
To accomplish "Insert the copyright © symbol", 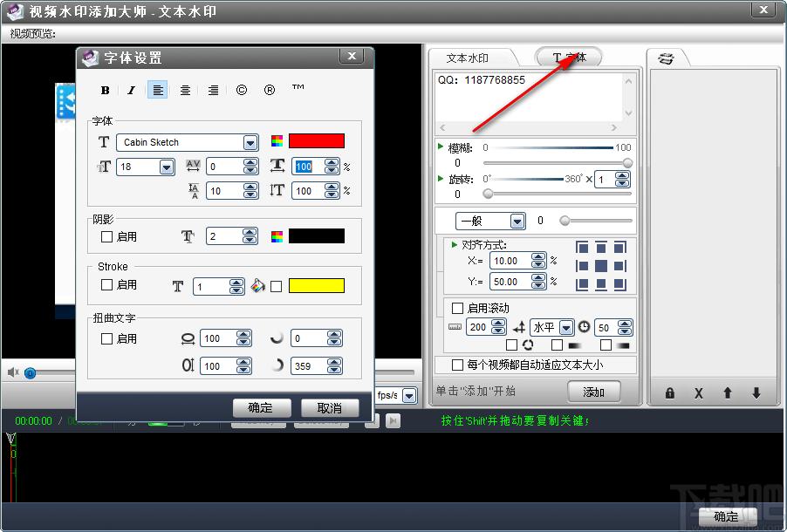I will (x=242, y=90).
